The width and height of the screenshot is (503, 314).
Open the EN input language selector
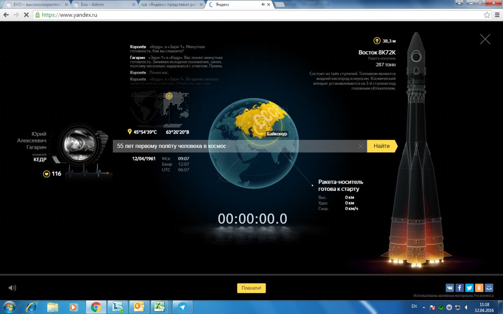pos(414,306)
